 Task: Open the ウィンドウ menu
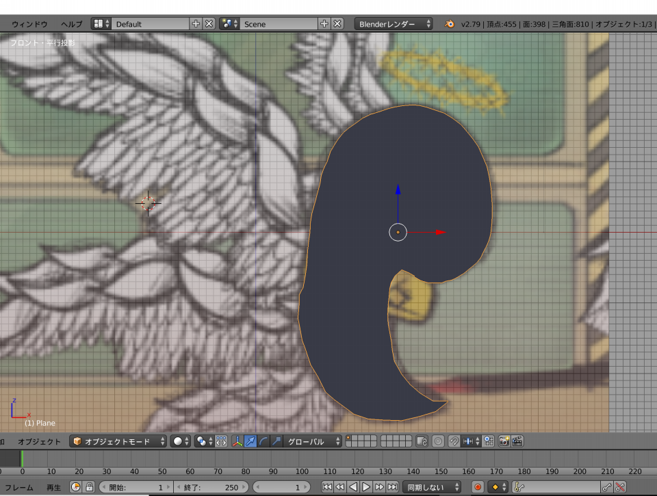pyautogui.click(x=29, y=24)
